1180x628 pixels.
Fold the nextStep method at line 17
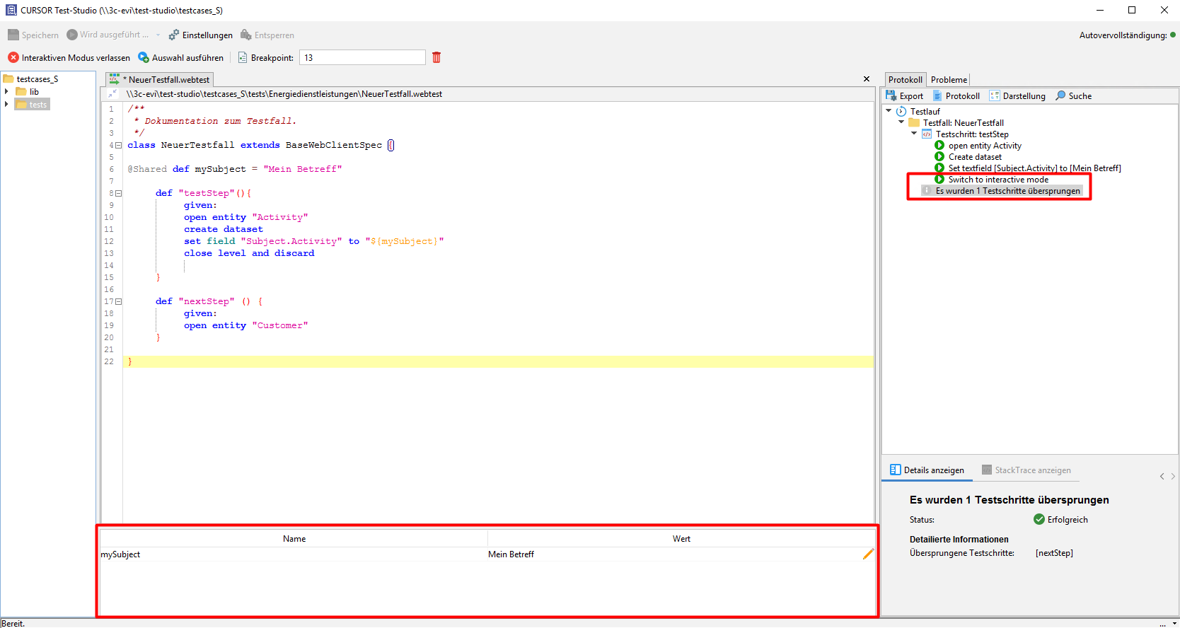coord(119,301)
